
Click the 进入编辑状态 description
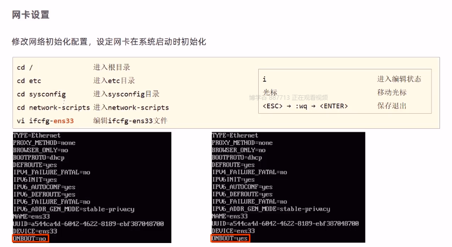[399, 79]
